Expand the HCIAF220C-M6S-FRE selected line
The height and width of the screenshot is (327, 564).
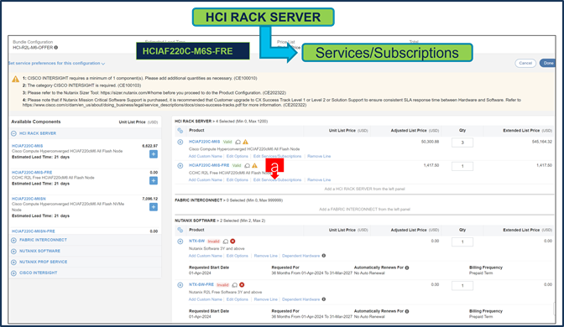point(180,166)
